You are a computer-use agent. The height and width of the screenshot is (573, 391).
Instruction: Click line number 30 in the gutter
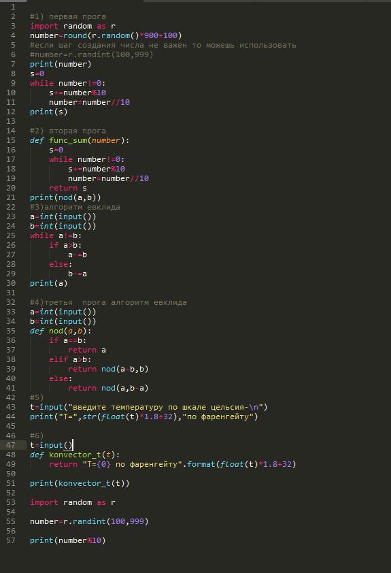tap(11, 283)
